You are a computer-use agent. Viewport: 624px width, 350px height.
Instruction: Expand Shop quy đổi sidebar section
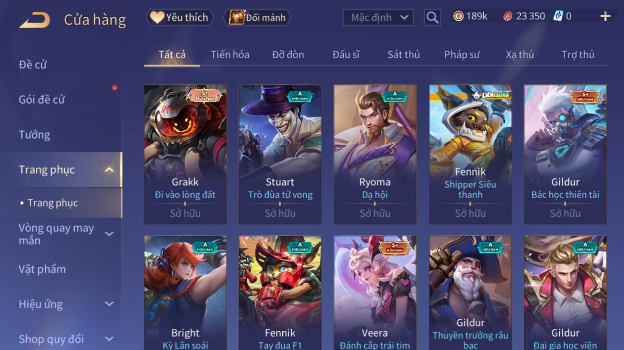110,339
